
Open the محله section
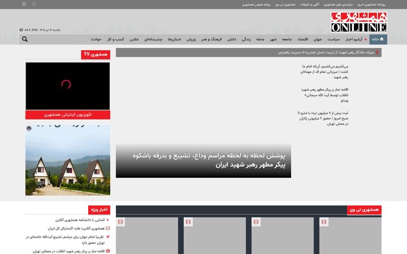[260, 40]
